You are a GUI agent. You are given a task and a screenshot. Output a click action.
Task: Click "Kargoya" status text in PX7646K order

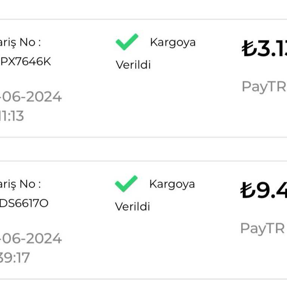[x=173, y=42]
